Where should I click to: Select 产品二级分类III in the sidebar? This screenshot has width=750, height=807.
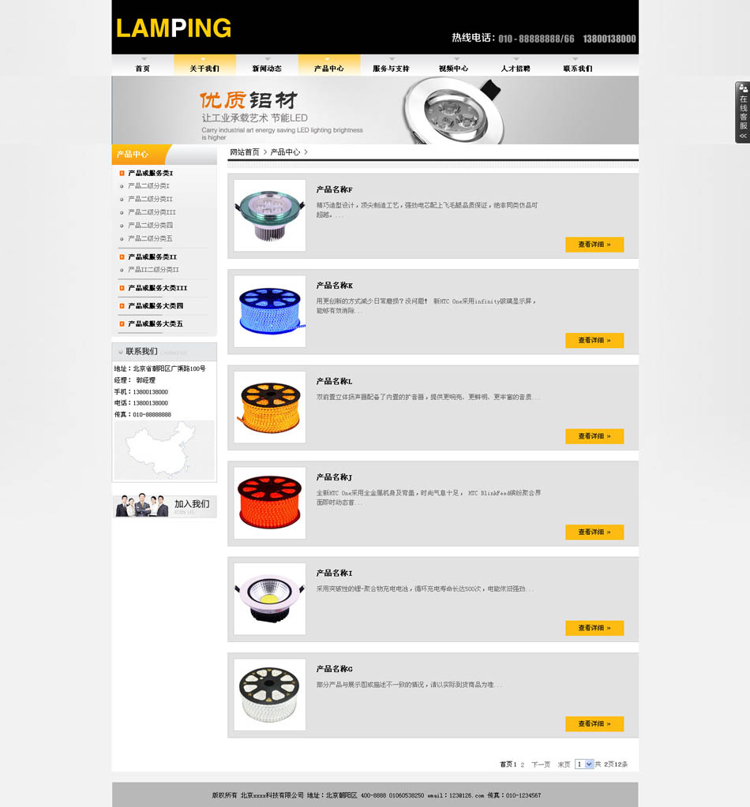click(152, 212)
